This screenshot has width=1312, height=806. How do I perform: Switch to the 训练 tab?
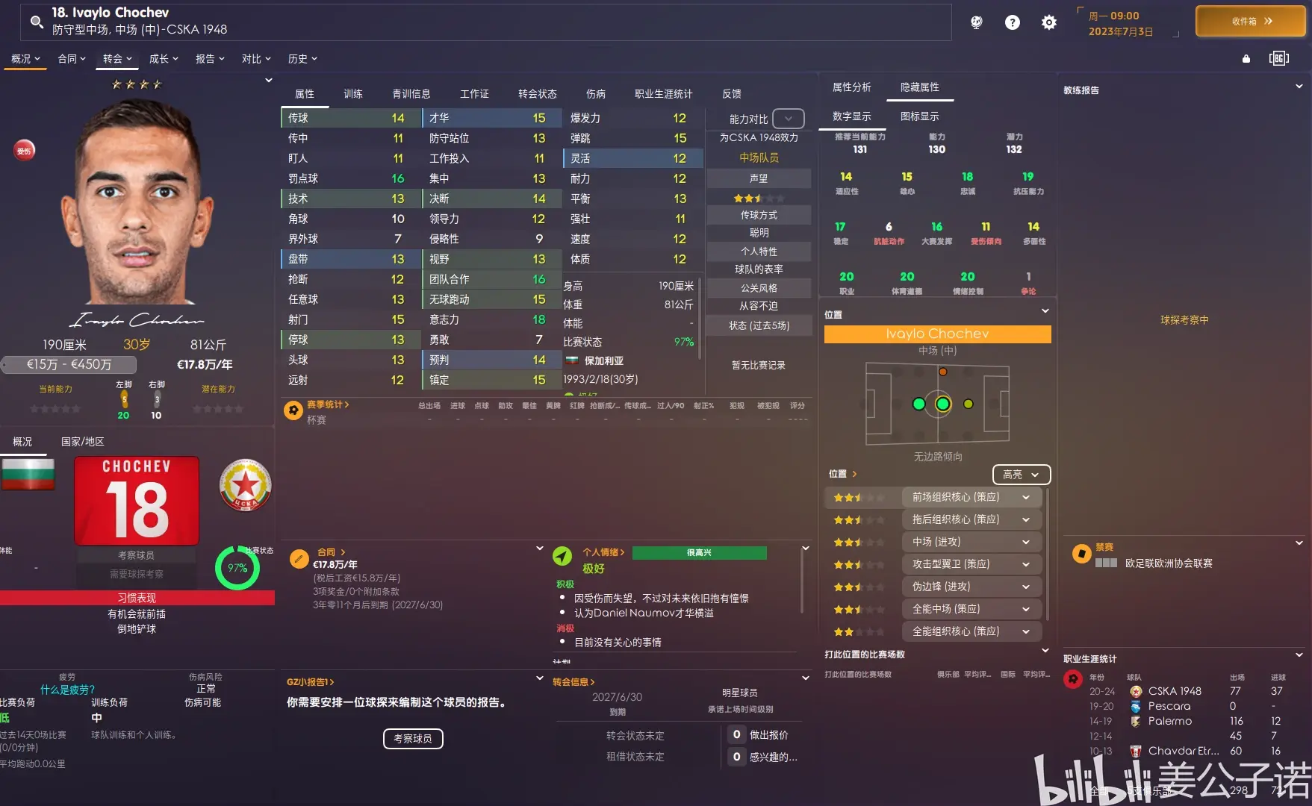click(353, 94)
